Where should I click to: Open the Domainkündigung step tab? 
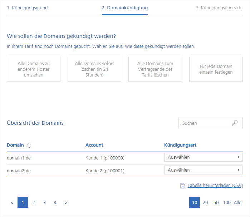click(125, 8)
